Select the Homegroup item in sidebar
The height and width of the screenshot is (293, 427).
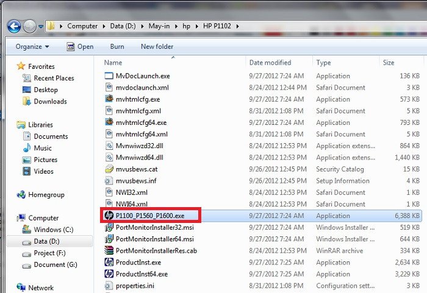pos(47,194)
